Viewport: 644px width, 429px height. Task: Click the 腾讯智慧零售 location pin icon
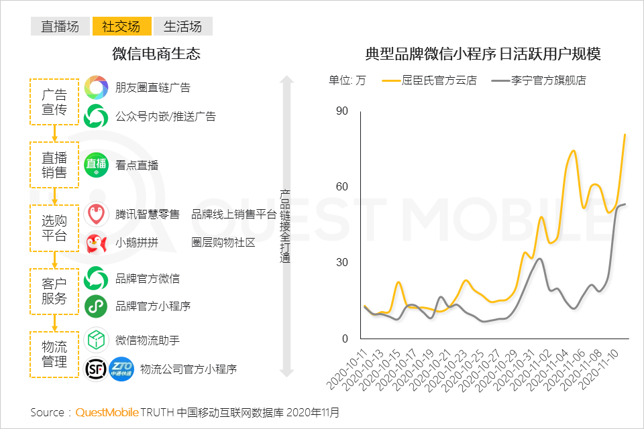click(96, 213)
